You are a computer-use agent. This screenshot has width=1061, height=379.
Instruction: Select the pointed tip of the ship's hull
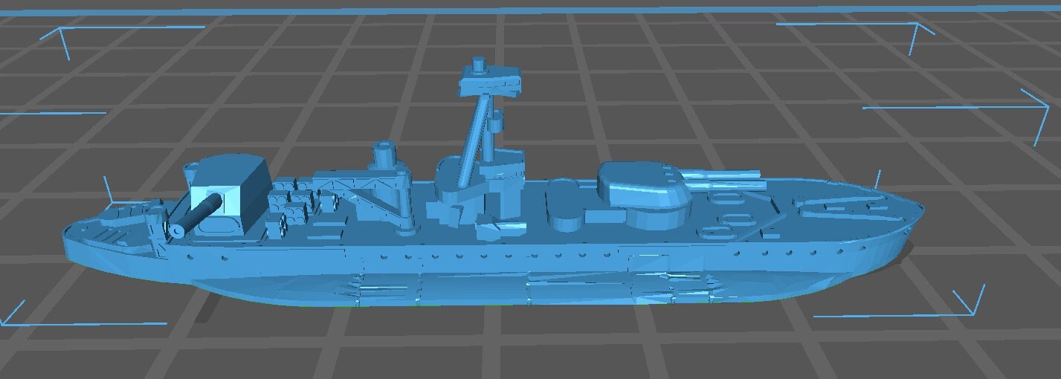(919, 208)
